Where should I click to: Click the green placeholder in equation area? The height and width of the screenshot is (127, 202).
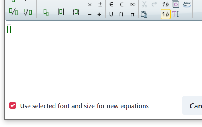coord(9,29)
